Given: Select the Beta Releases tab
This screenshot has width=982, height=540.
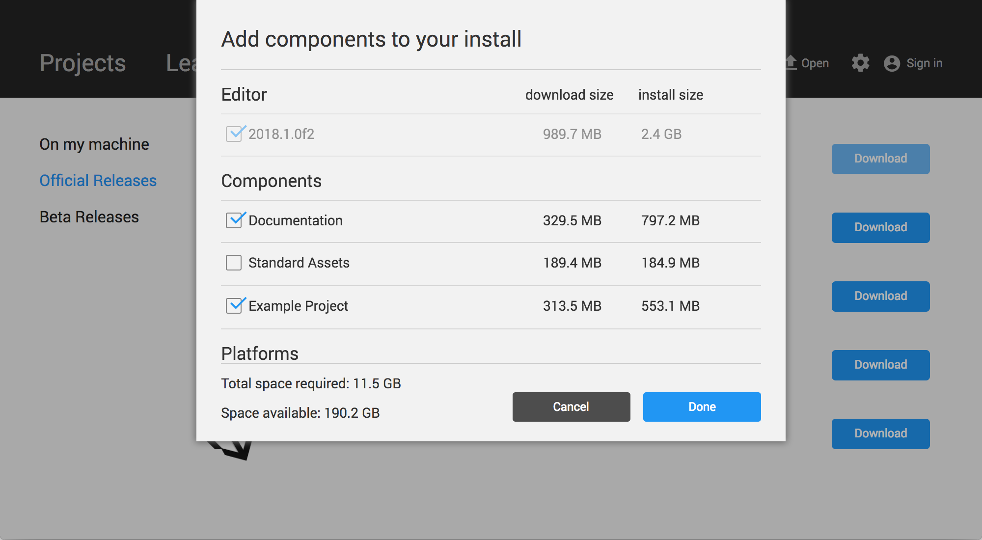Looking at the screenshot, I should tap(89, 217).
